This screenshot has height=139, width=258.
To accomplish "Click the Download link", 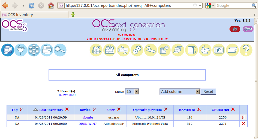I will point(67,95).
